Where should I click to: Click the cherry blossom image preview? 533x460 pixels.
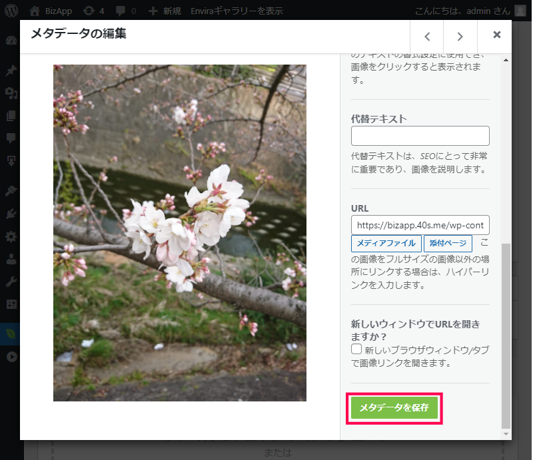(x=180, y=233)
